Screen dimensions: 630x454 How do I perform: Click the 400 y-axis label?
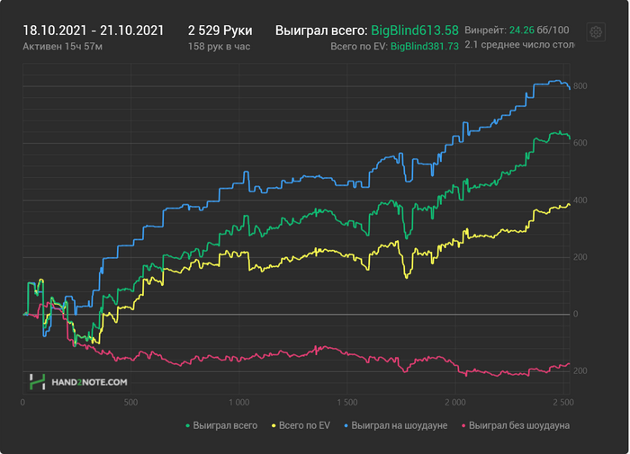click(x=580, y=200)
